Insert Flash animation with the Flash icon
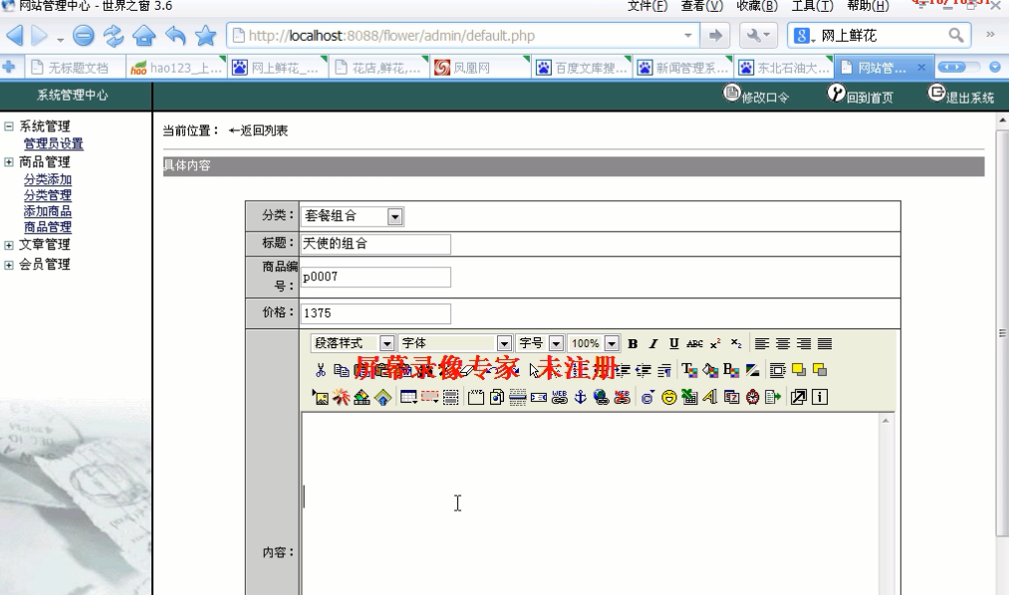The height and width of the screenshot is (595, 1009). point(341,397)
